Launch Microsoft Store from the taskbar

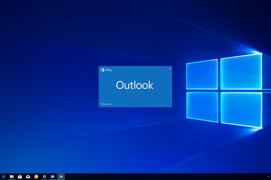pos(20,177)
